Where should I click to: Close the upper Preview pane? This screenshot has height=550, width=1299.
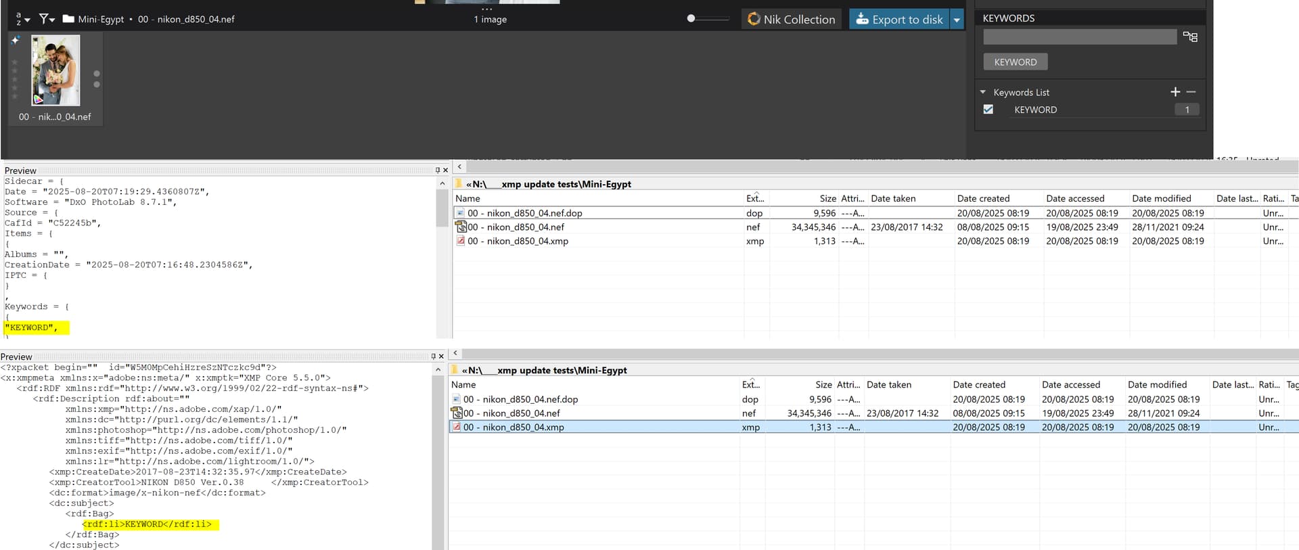(x=445, y=170)
